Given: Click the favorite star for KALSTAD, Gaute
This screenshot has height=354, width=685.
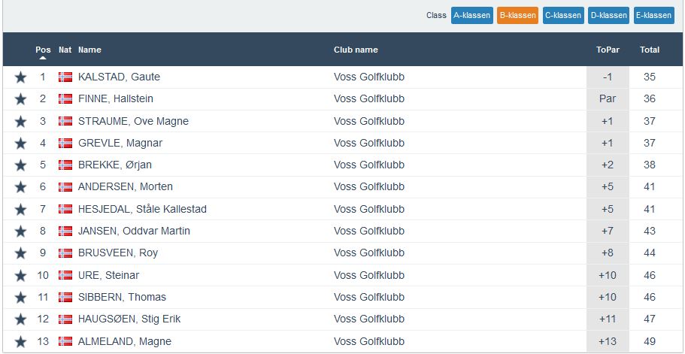Looking at the screenshot, I should pos(20,77).
